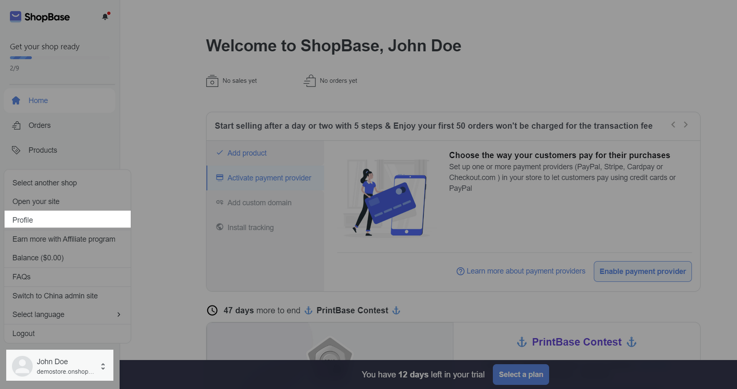This screenshot has height=389, width=737.
Task: Click the No orders yet icon
Action: tap(310, 81)
